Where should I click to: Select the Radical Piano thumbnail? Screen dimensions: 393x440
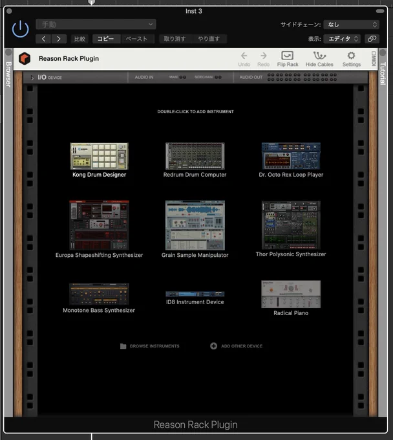click(x=291, y=294)
